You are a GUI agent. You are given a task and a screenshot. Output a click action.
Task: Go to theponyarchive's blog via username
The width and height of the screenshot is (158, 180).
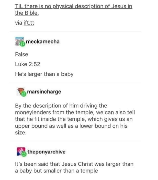point(46,152)
